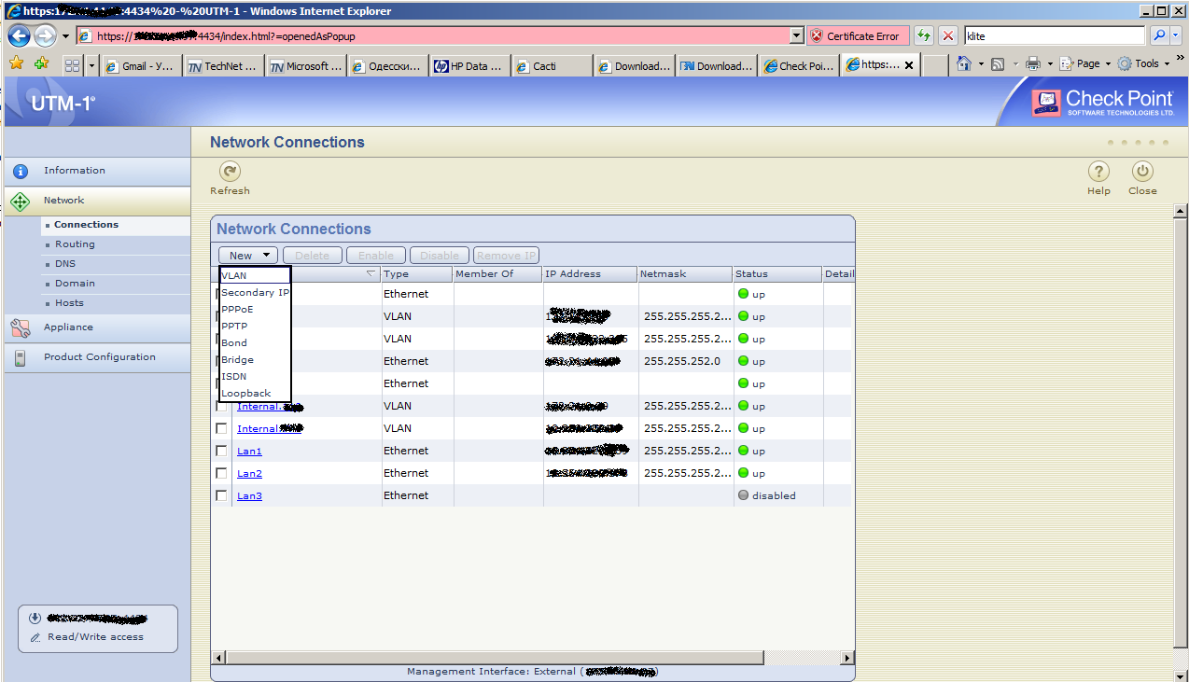Go to Routing in sidebar
This screenshot has height=682, width=1189.
[75, 244]
